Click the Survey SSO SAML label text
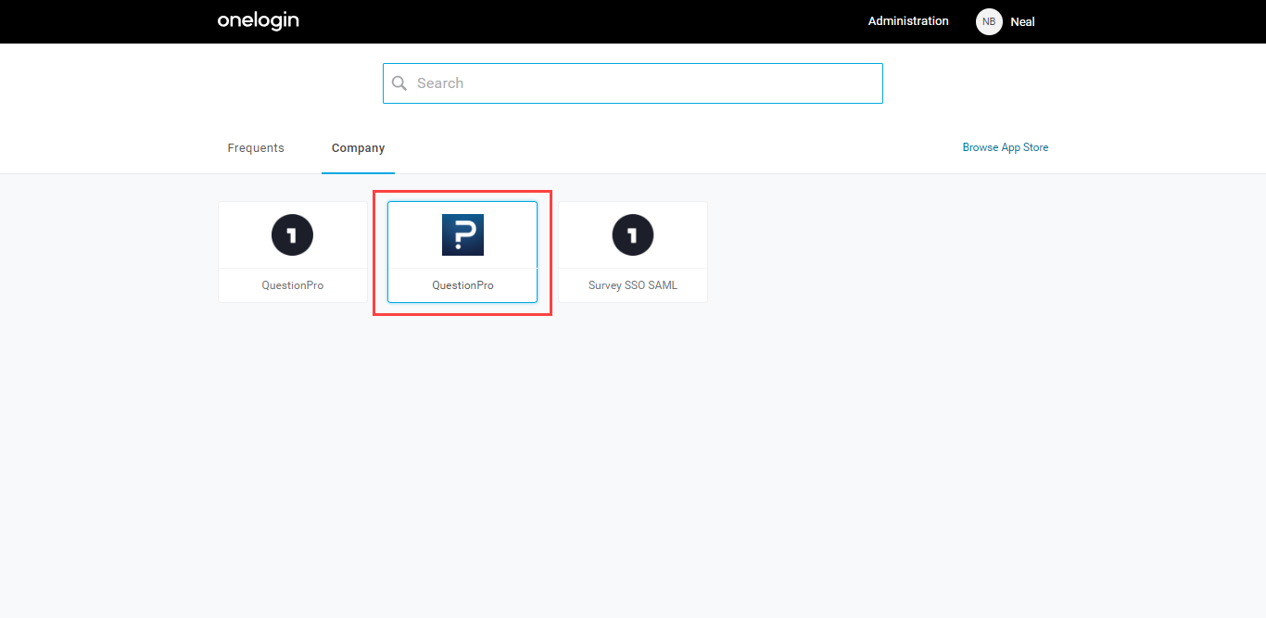 [632, 284]
